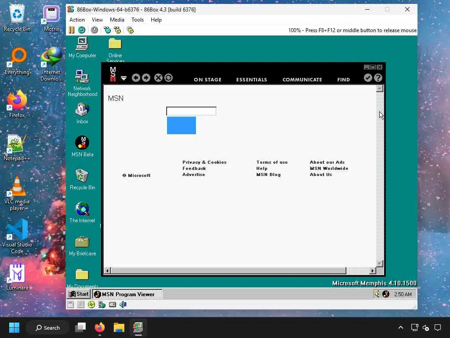
Task: Click the 86Box hard reset icon
Action: pos(82,30)
